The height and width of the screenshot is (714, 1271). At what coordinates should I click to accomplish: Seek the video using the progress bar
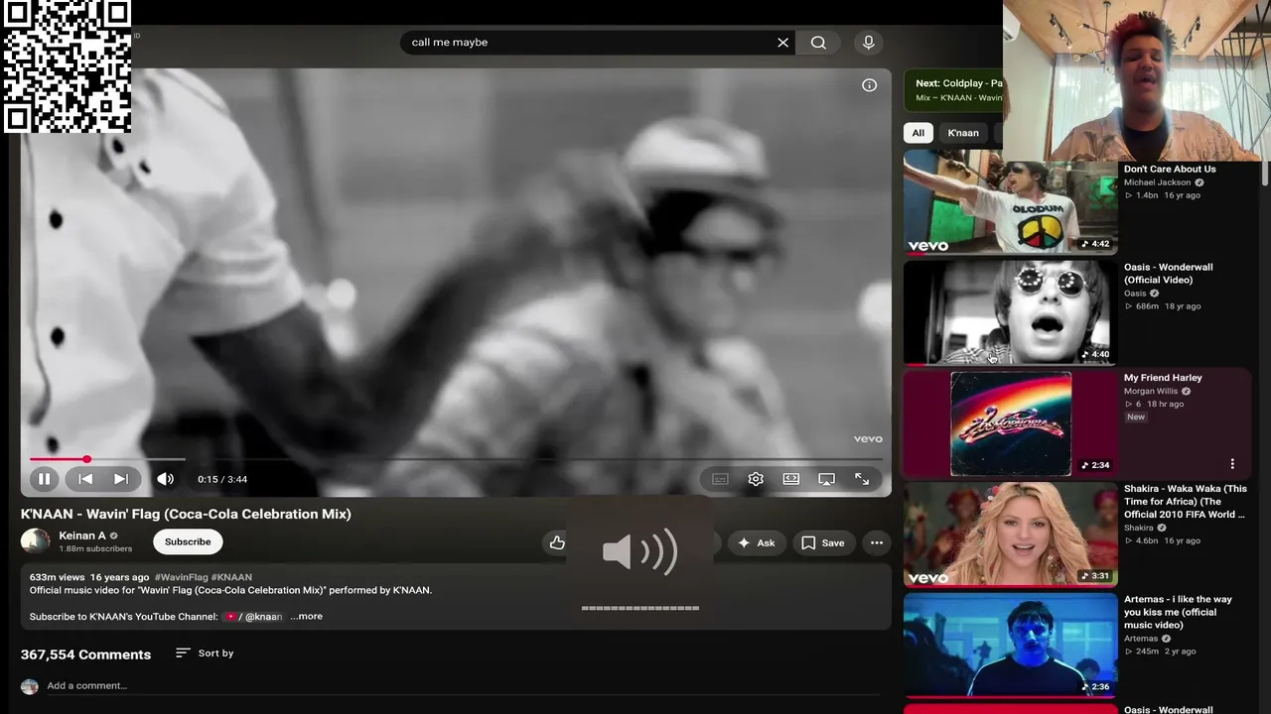[456, 459]
